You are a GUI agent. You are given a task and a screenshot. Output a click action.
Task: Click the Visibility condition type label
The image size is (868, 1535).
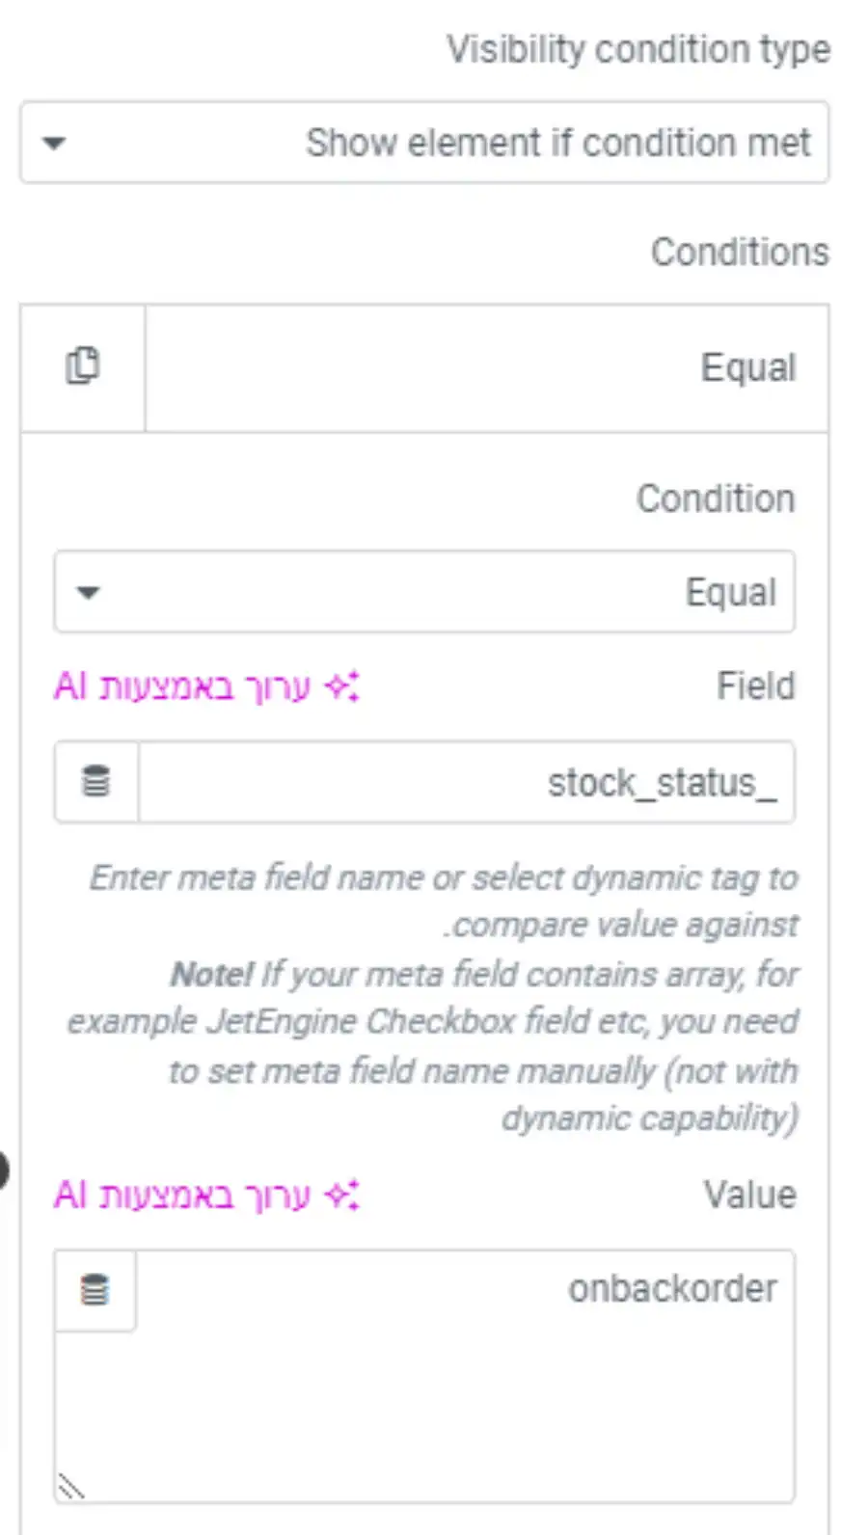point(637,49)
